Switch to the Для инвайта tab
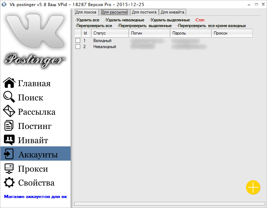 pyautogui.click(x=173, y=12)
